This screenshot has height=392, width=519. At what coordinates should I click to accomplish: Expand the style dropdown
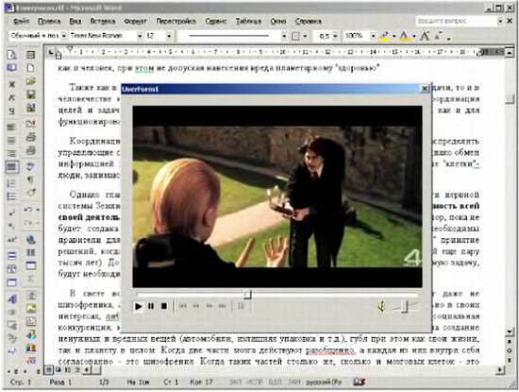coord(63,36)
